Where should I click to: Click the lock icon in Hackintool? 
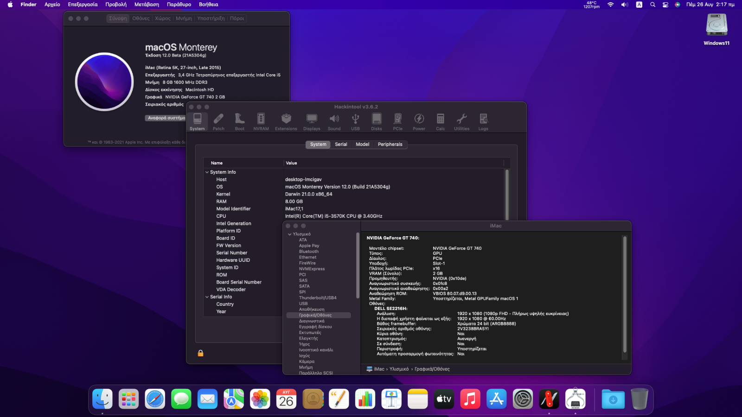click(x=200, y=353)
